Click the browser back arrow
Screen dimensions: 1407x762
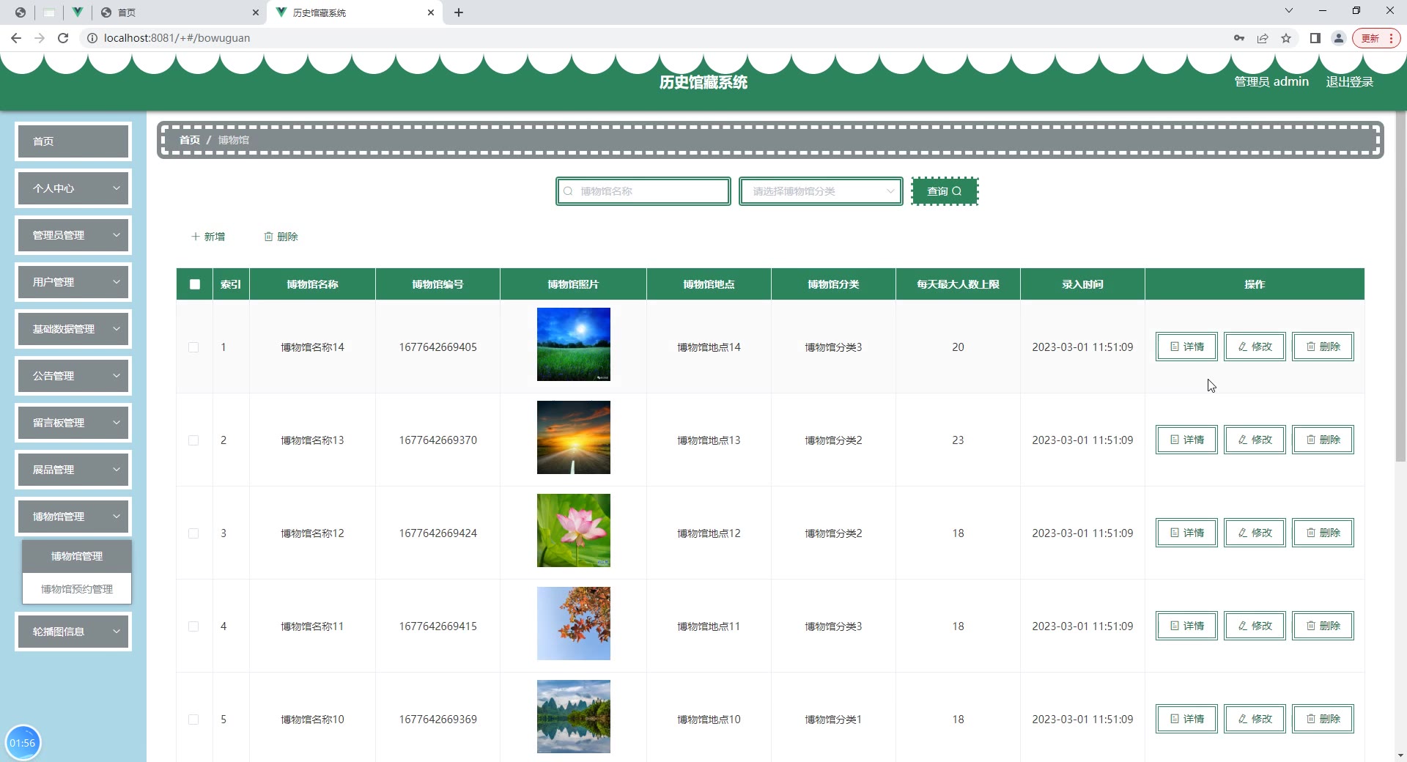(x=16, y=38)
